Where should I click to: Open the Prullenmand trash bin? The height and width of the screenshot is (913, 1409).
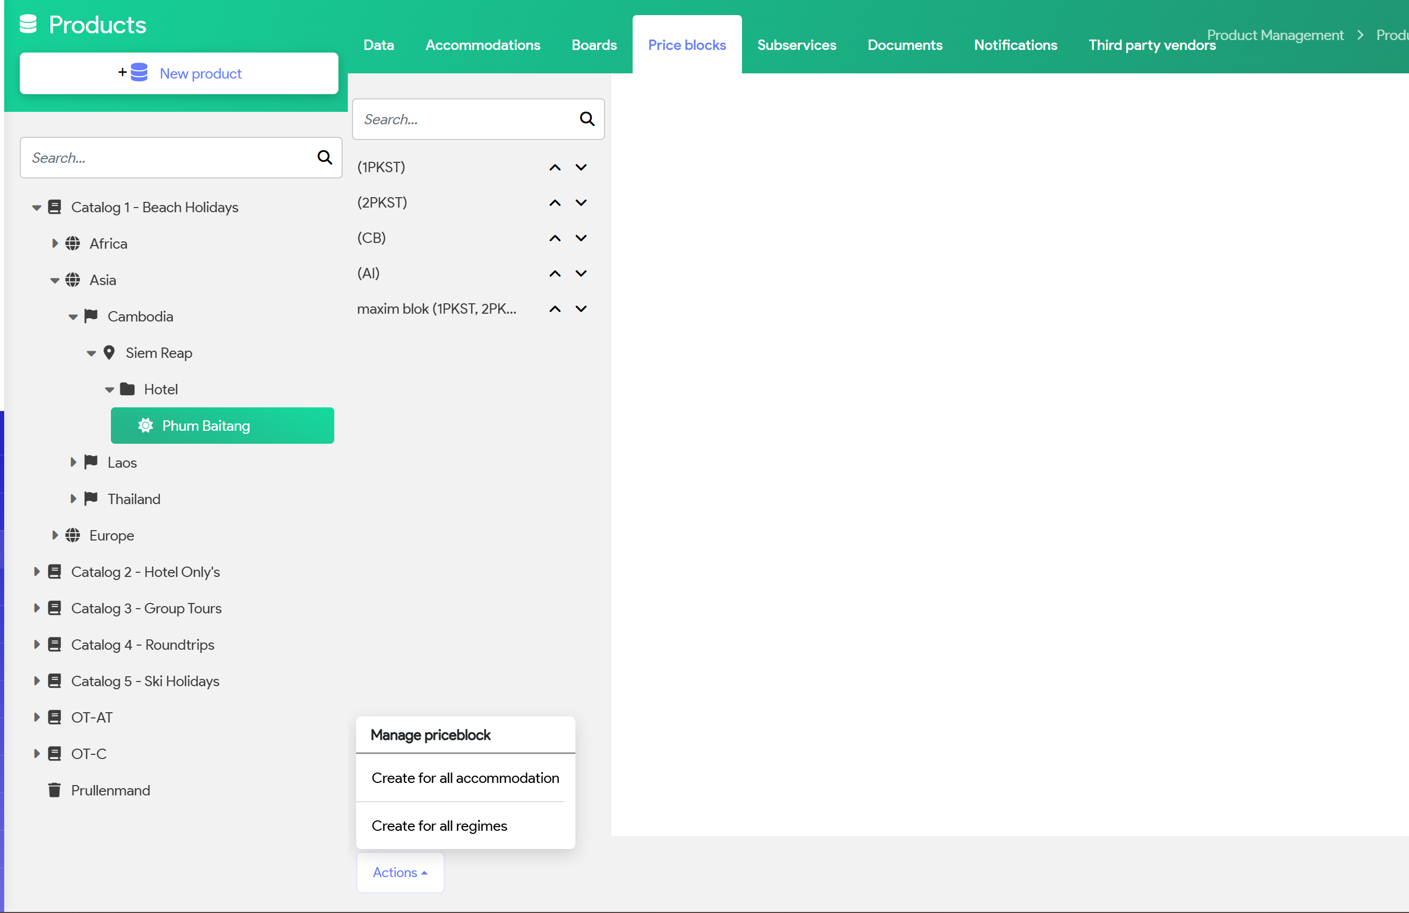[x=110, y=791]
